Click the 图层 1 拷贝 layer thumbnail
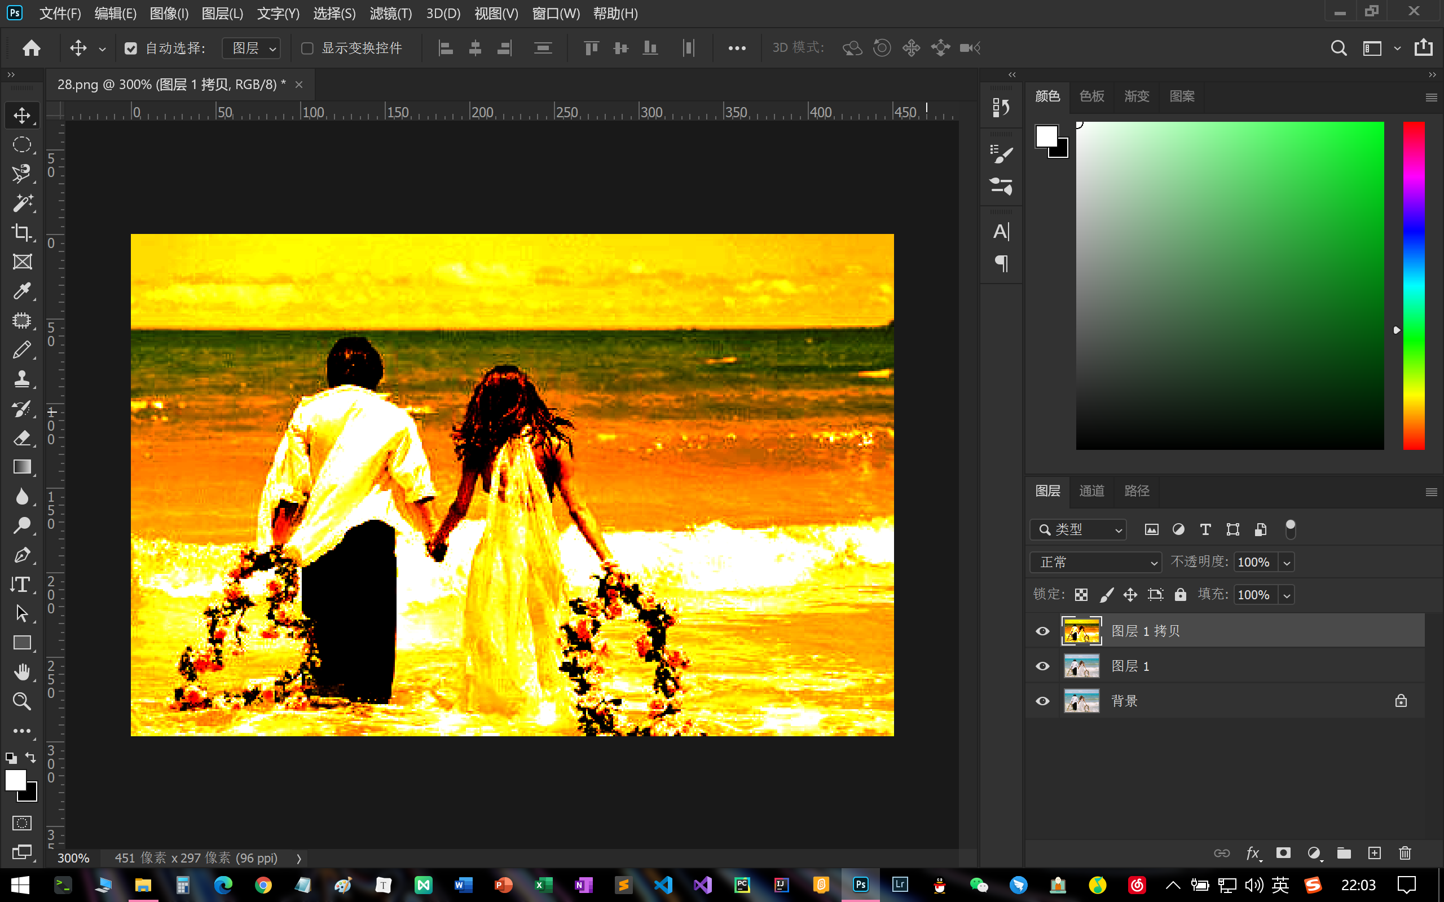The width and height of the screenshot is (1444, 902). 1081,631
